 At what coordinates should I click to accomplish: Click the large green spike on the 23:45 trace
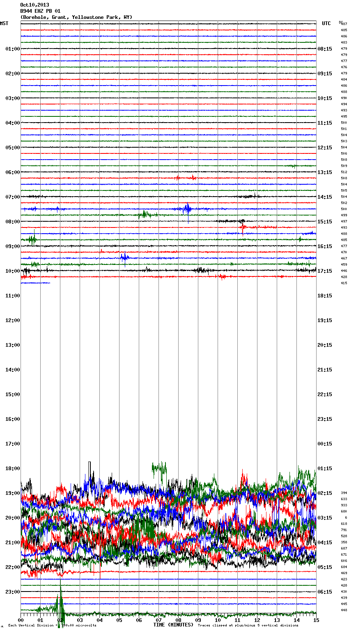tap(61, 605)
